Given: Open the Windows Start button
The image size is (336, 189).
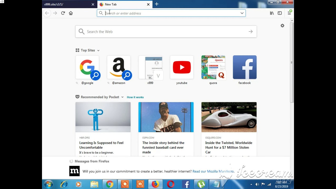Looking at the screenshot, I should pos(49,184).
